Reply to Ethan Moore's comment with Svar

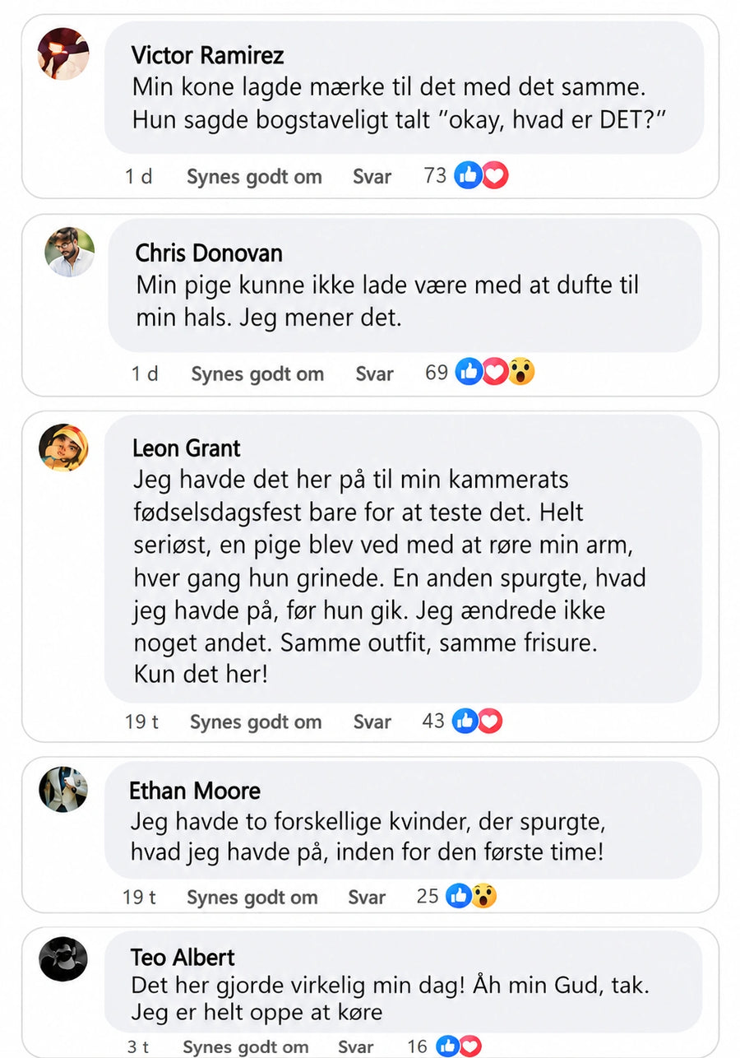click(x=367, y=897)
